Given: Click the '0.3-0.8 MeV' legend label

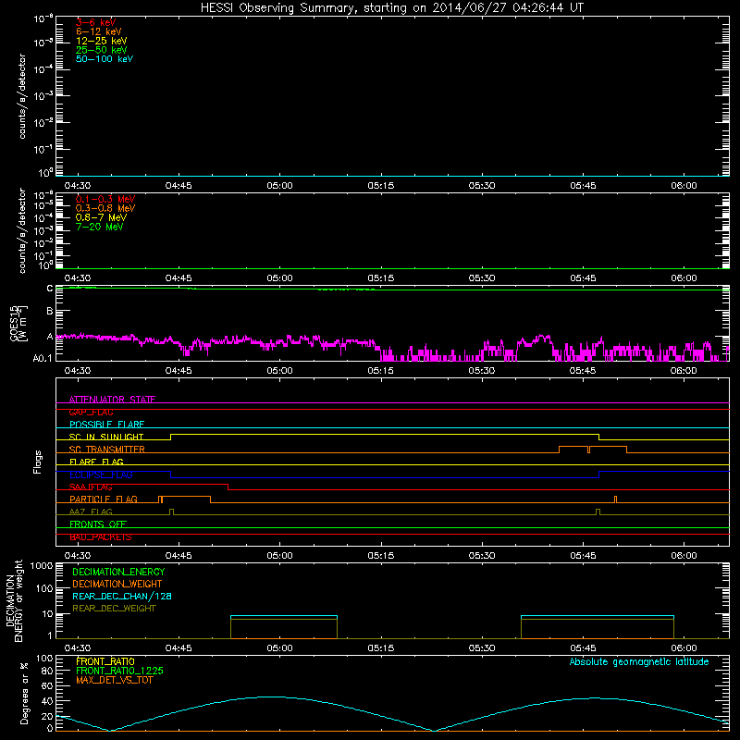Looking at the screenshot, I should [105, 208].
